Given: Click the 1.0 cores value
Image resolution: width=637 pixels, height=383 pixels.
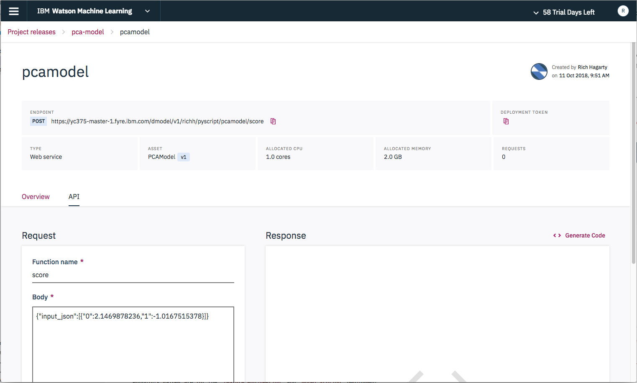Looking at the screenshot, I should click(x=278, y=157).
